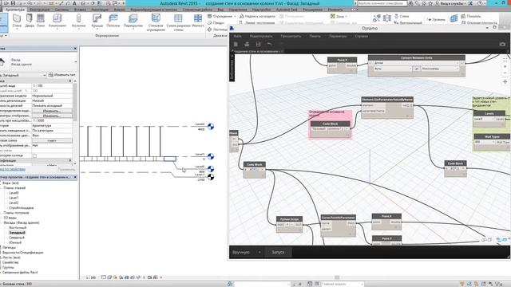
Task: Select Южный elevation in the Project Browser
Action: (15, 242)
